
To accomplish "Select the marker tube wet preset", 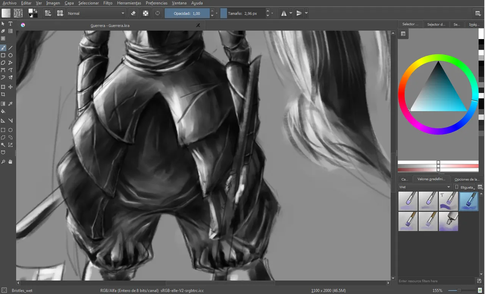I will (449, 221).
